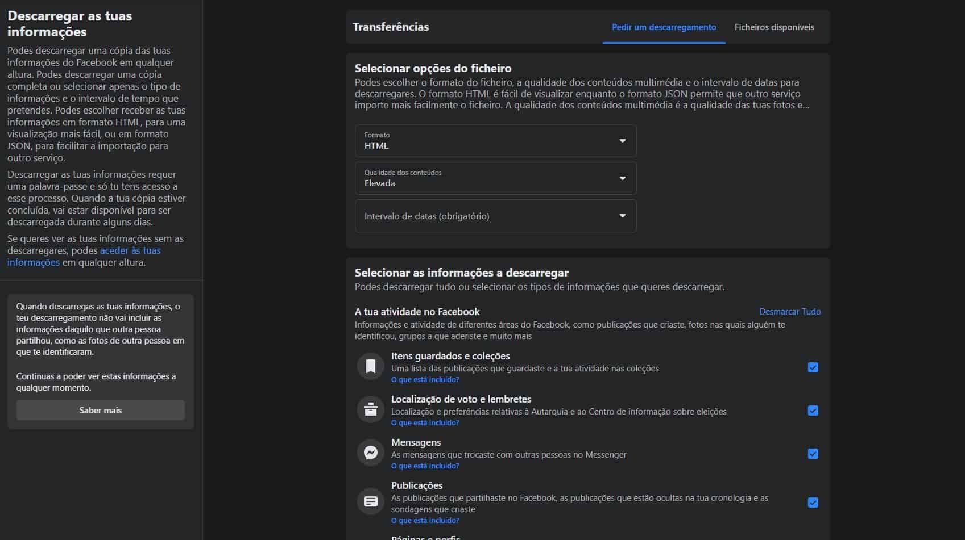The image size is (965, 540).
Task: Click the Messenger icon beside Mensagens
Action: pos(371,453)
